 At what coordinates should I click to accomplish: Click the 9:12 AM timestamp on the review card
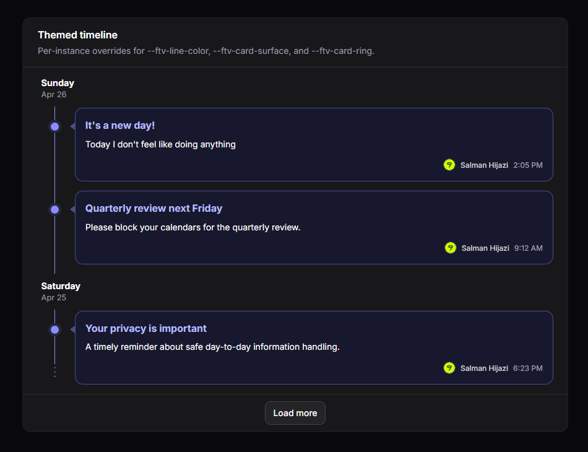click(528, 248)
